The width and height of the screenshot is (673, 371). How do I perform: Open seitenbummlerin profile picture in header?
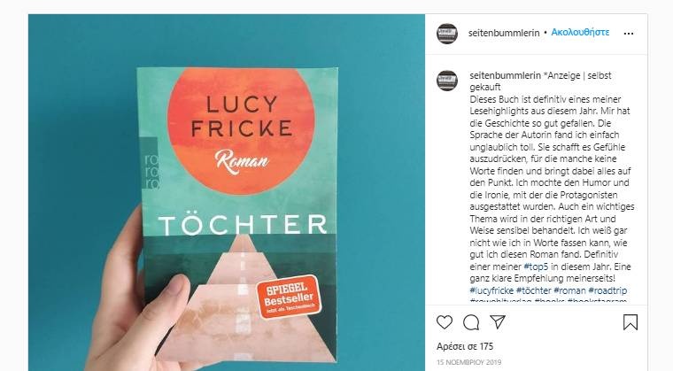[x=447, y=34]
